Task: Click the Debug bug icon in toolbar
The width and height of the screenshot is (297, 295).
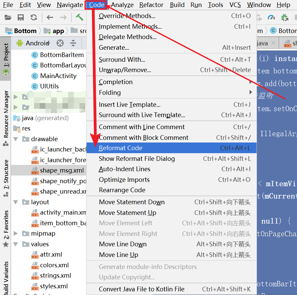Action: pos(285,18)
